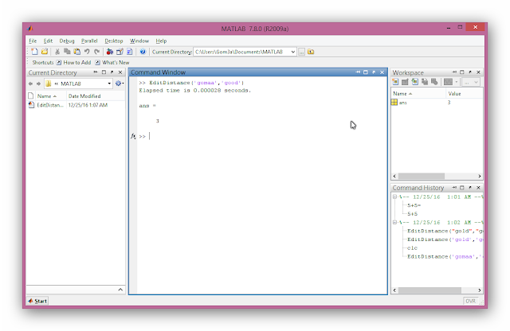Click the fx function browser icon

tap(133, 136)
